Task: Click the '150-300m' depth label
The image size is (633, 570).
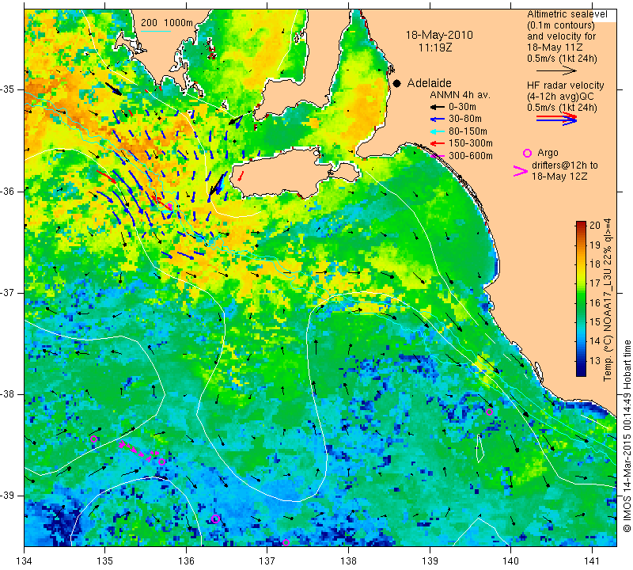Action: tap(470, 143)
